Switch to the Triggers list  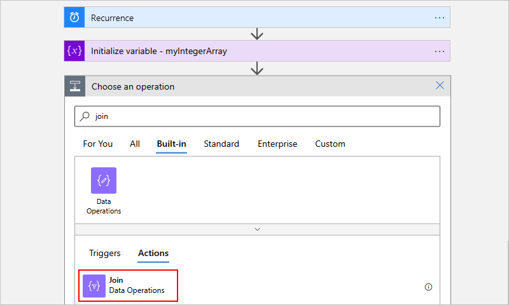pyautogui.click(x=105, y=253)
